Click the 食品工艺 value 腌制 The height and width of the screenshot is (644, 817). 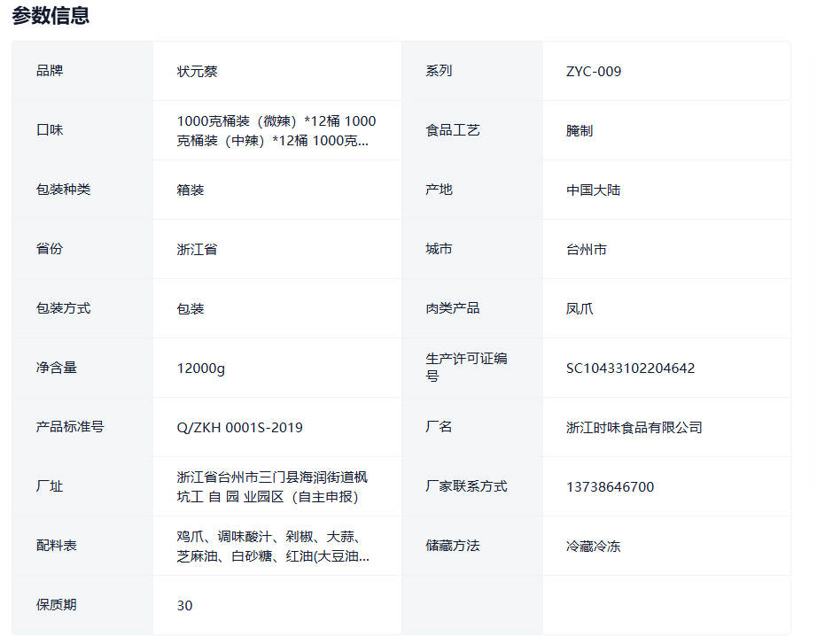pyautogui.click(x=580, y=130)
